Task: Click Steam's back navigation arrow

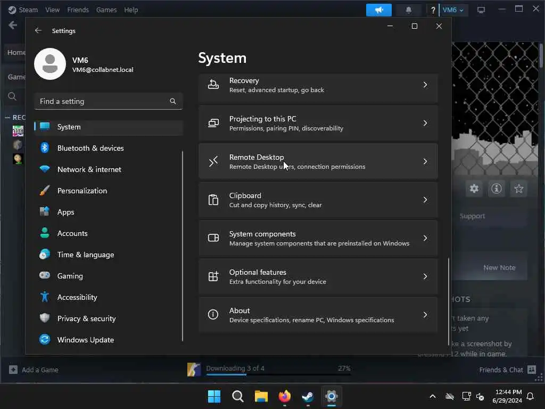Action: coord(13,25)
